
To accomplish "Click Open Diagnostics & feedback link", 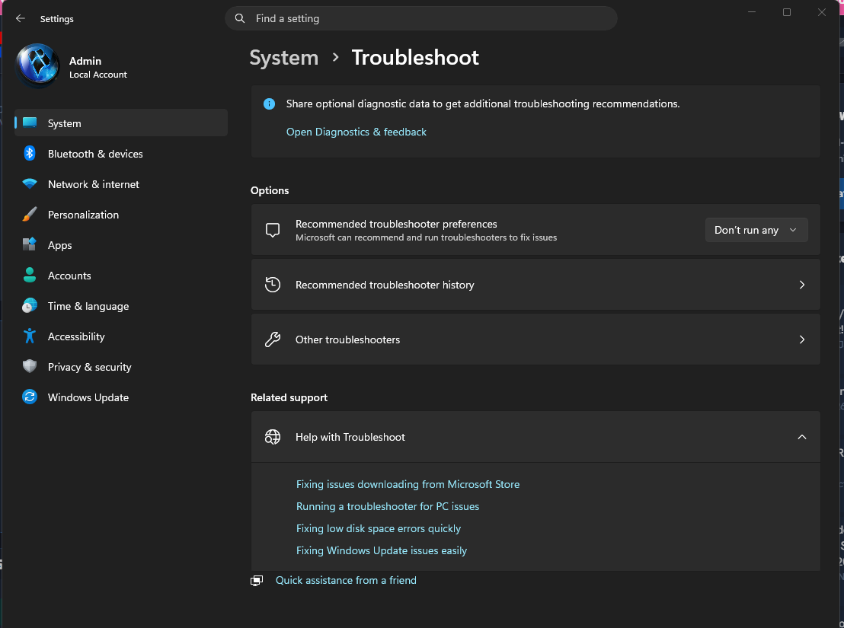I will pos(356,132).
